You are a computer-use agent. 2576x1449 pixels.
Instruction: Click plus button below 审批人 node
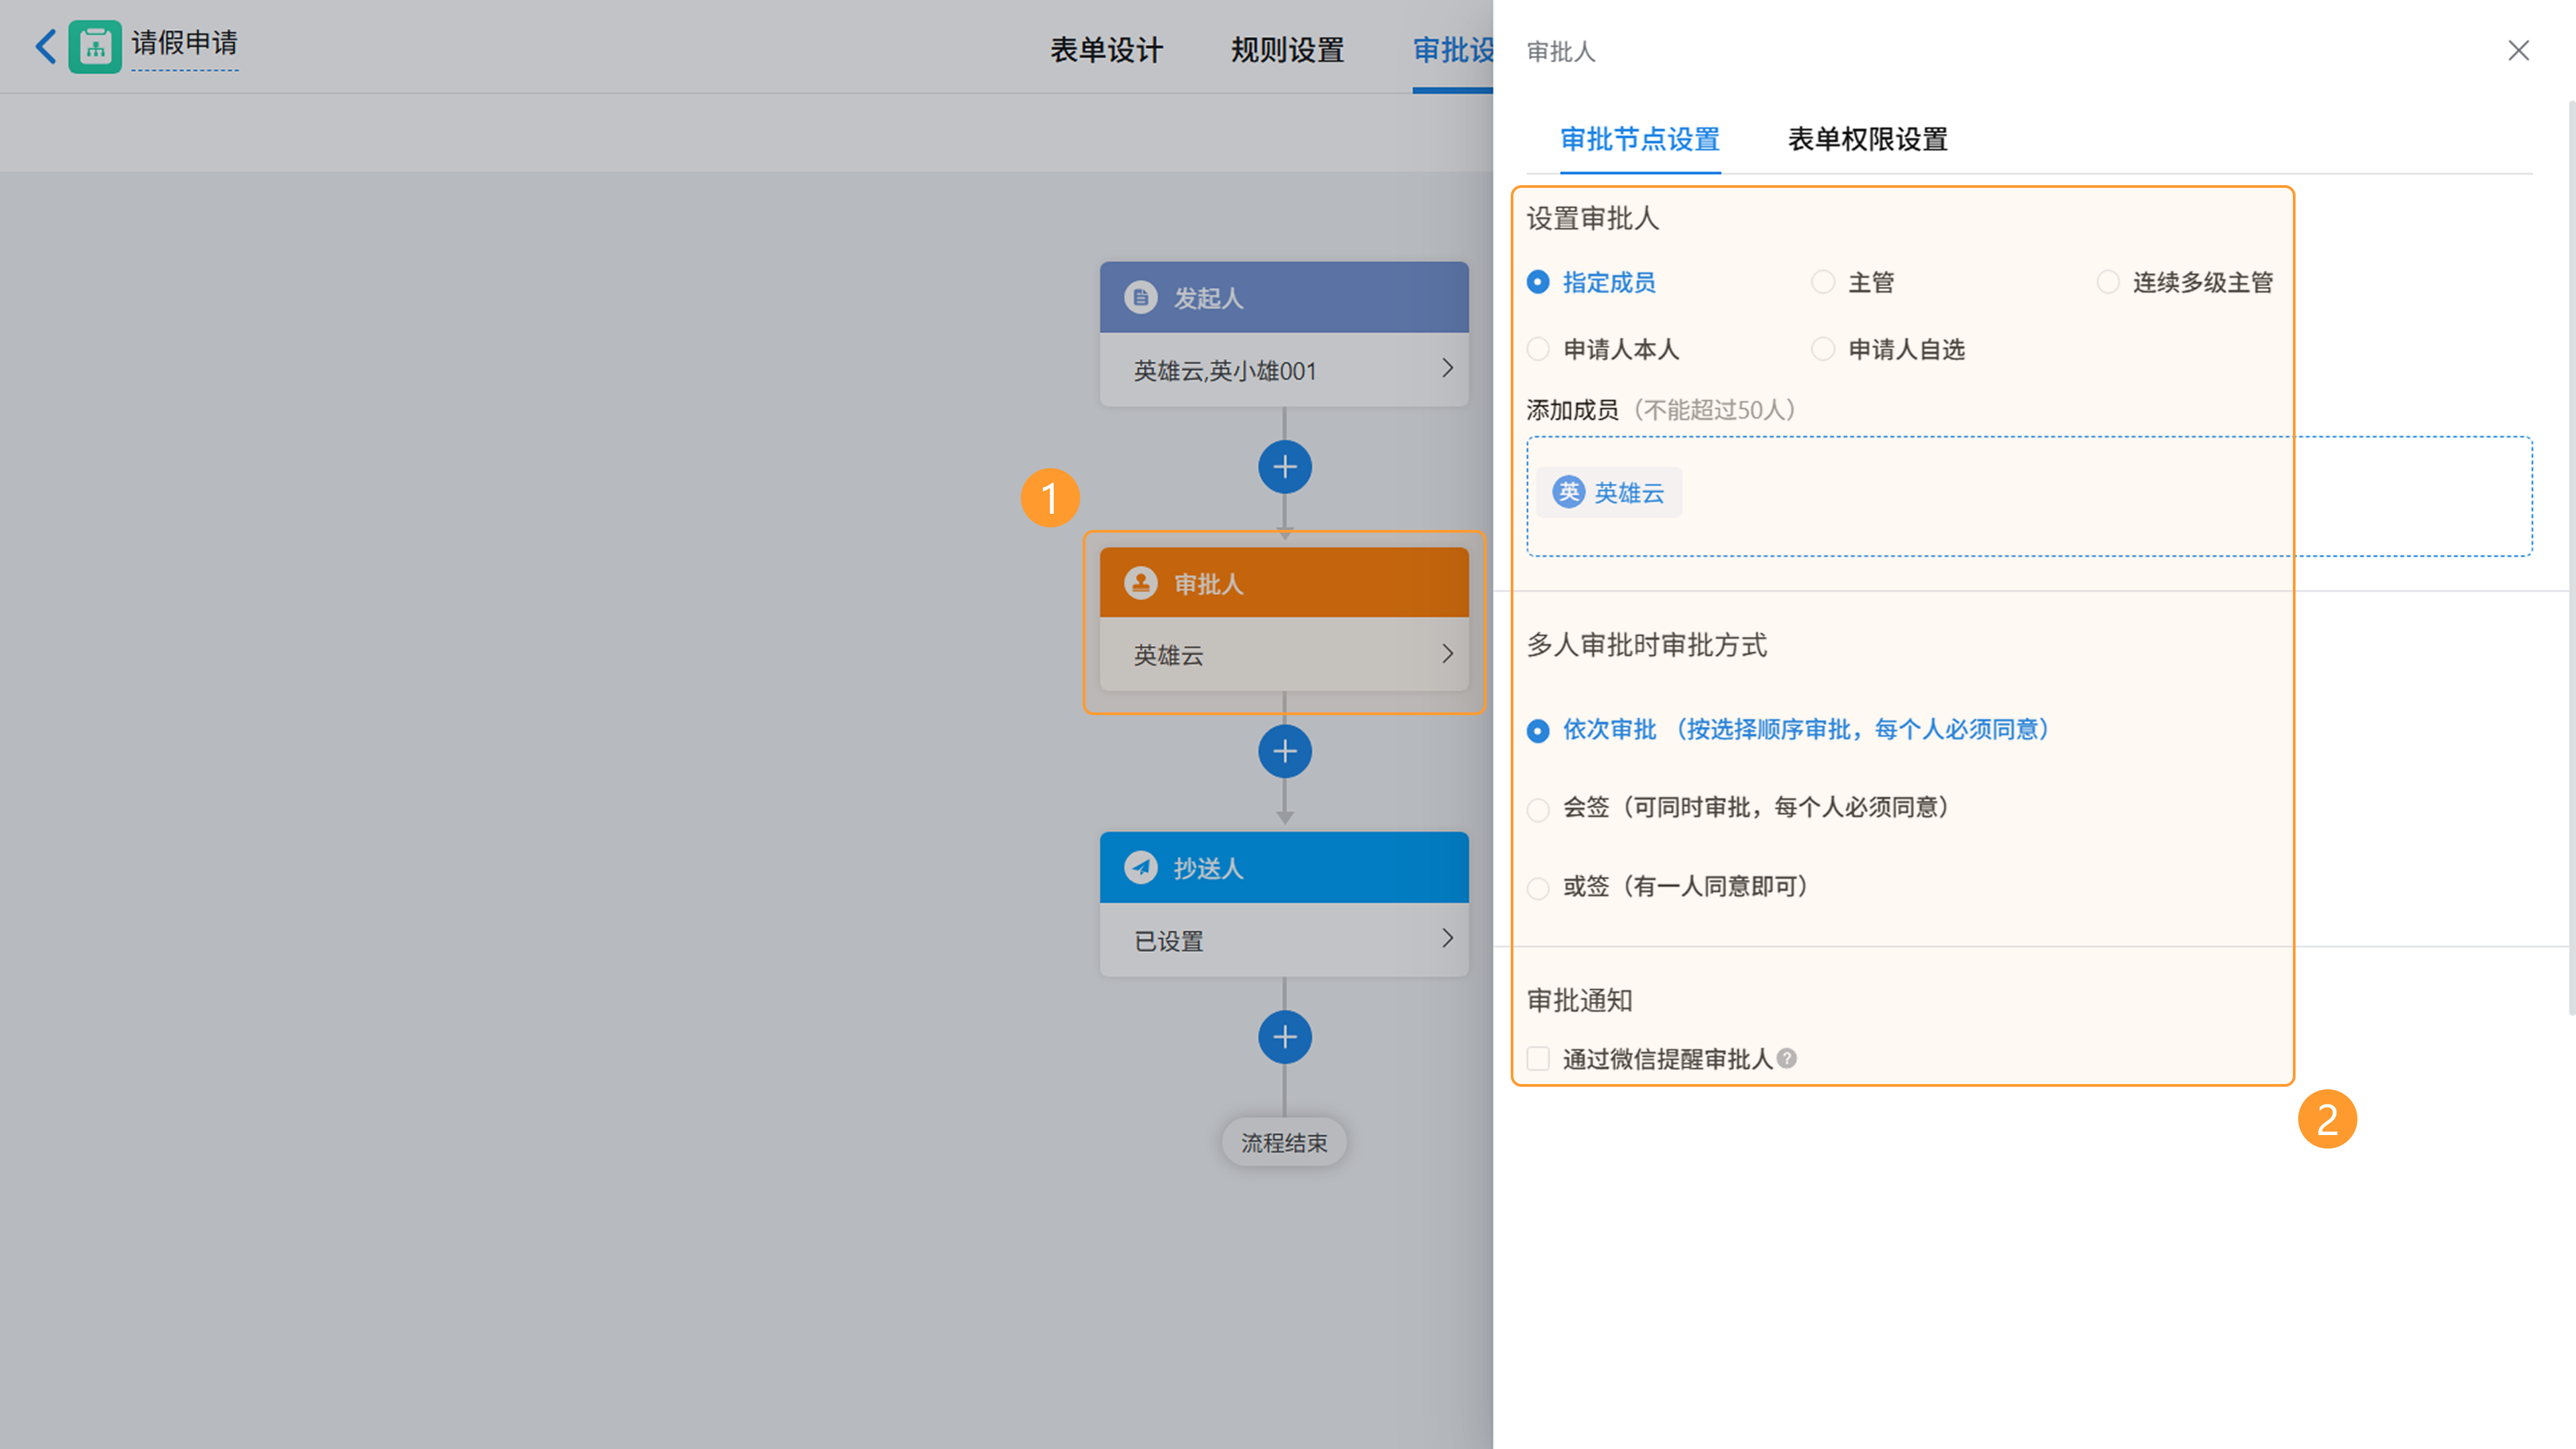(x=1284, y=751)
